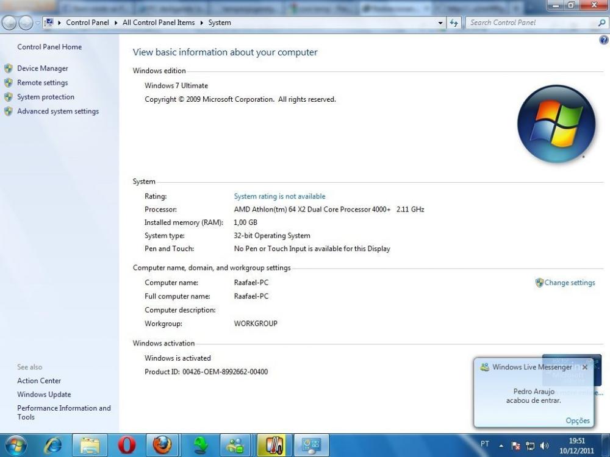Click the volume speaker tray icon
610x457 pixels.
[544, 445]
